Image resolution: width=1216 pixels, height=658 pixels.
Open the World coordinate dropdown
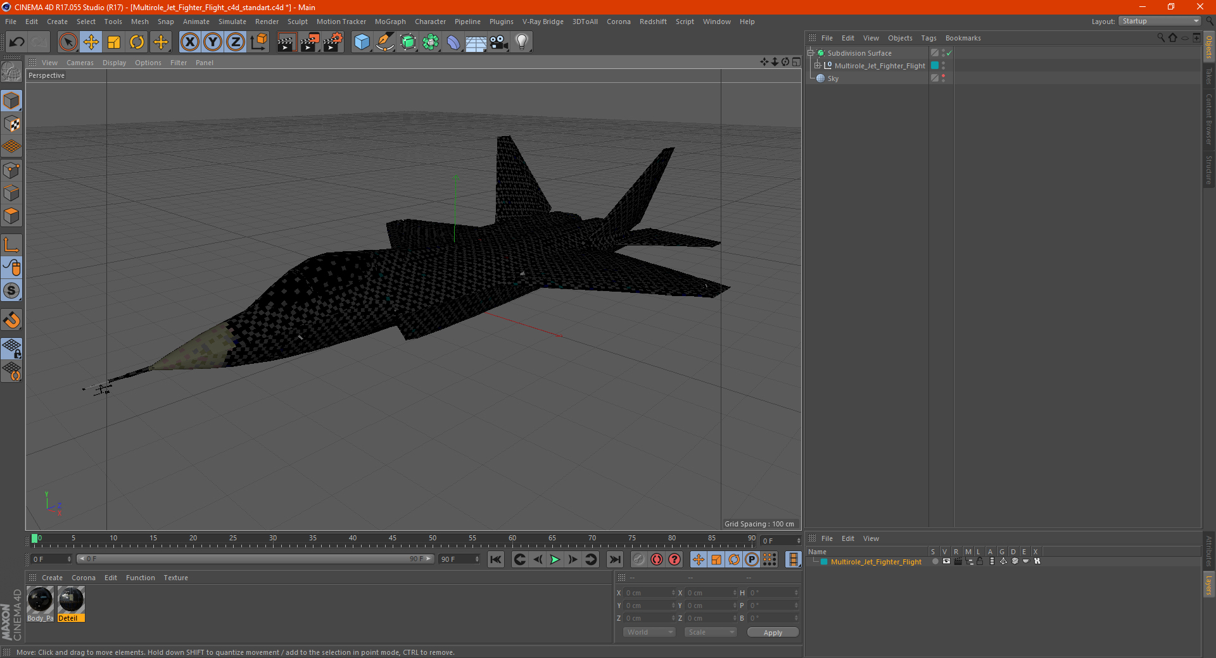point(649,632)
